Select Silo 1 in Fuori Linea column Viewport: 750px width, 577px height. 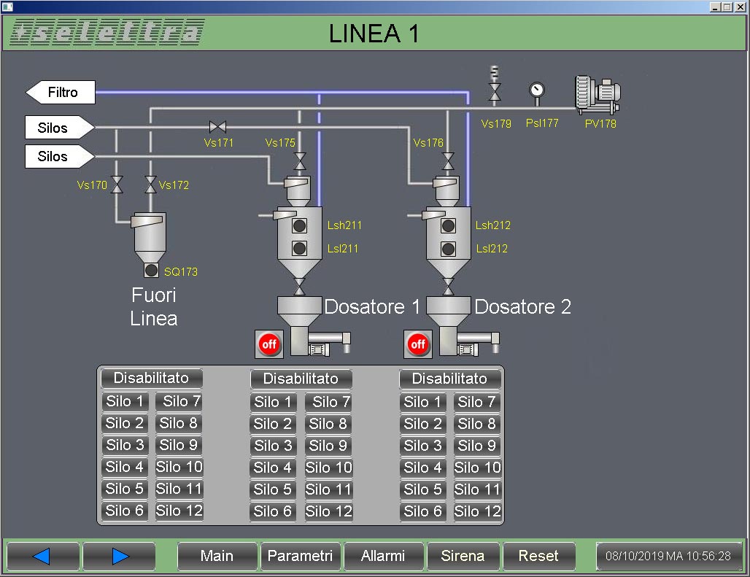tap(125, 401)
